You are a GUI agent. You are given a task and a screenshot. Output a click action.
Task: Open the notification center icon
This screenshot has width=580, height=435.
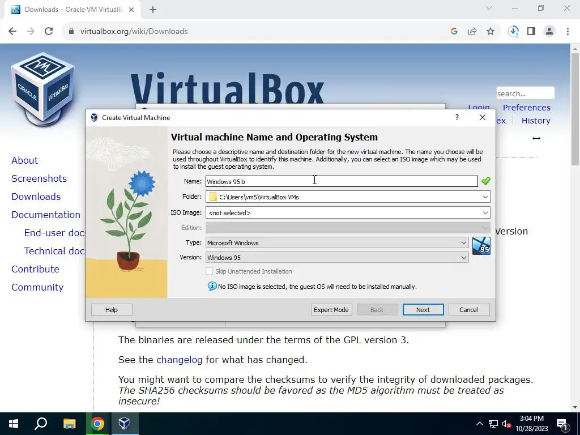click(x=562, y=424)
